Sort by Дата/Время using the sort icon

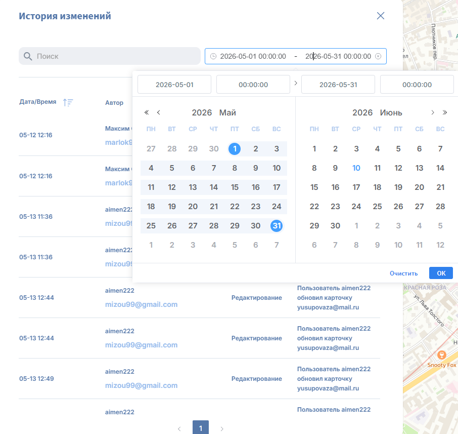(x=68, y=102)
